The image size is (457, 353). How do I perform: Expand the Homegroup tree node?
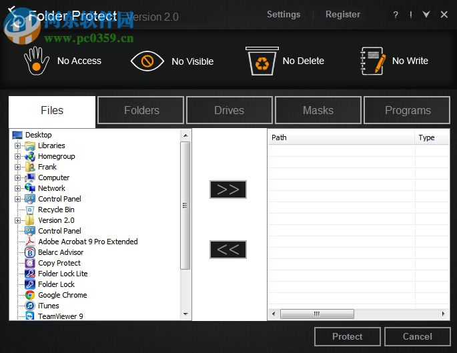point(17,157)
